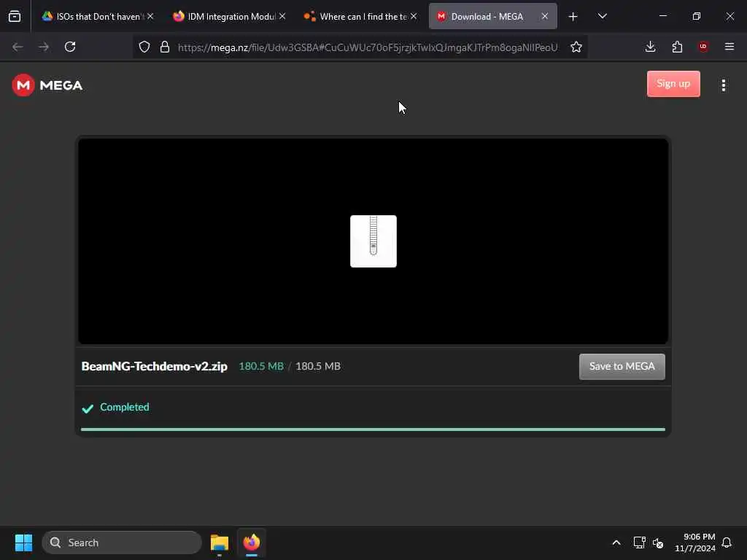
Task: Open Firefox View tab list icon
Action: 15,16
